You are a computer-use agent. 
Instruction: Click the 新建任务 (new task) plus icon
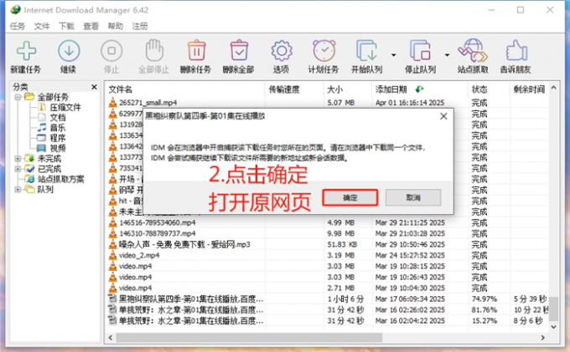coord(26,51)
